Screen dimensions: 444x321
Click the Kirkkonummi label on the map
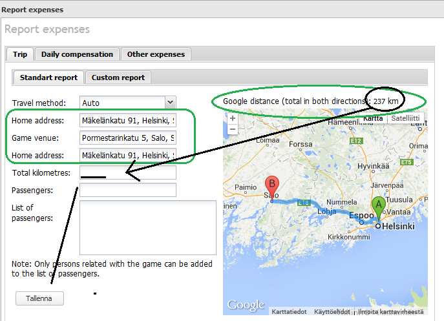(348, 237)
